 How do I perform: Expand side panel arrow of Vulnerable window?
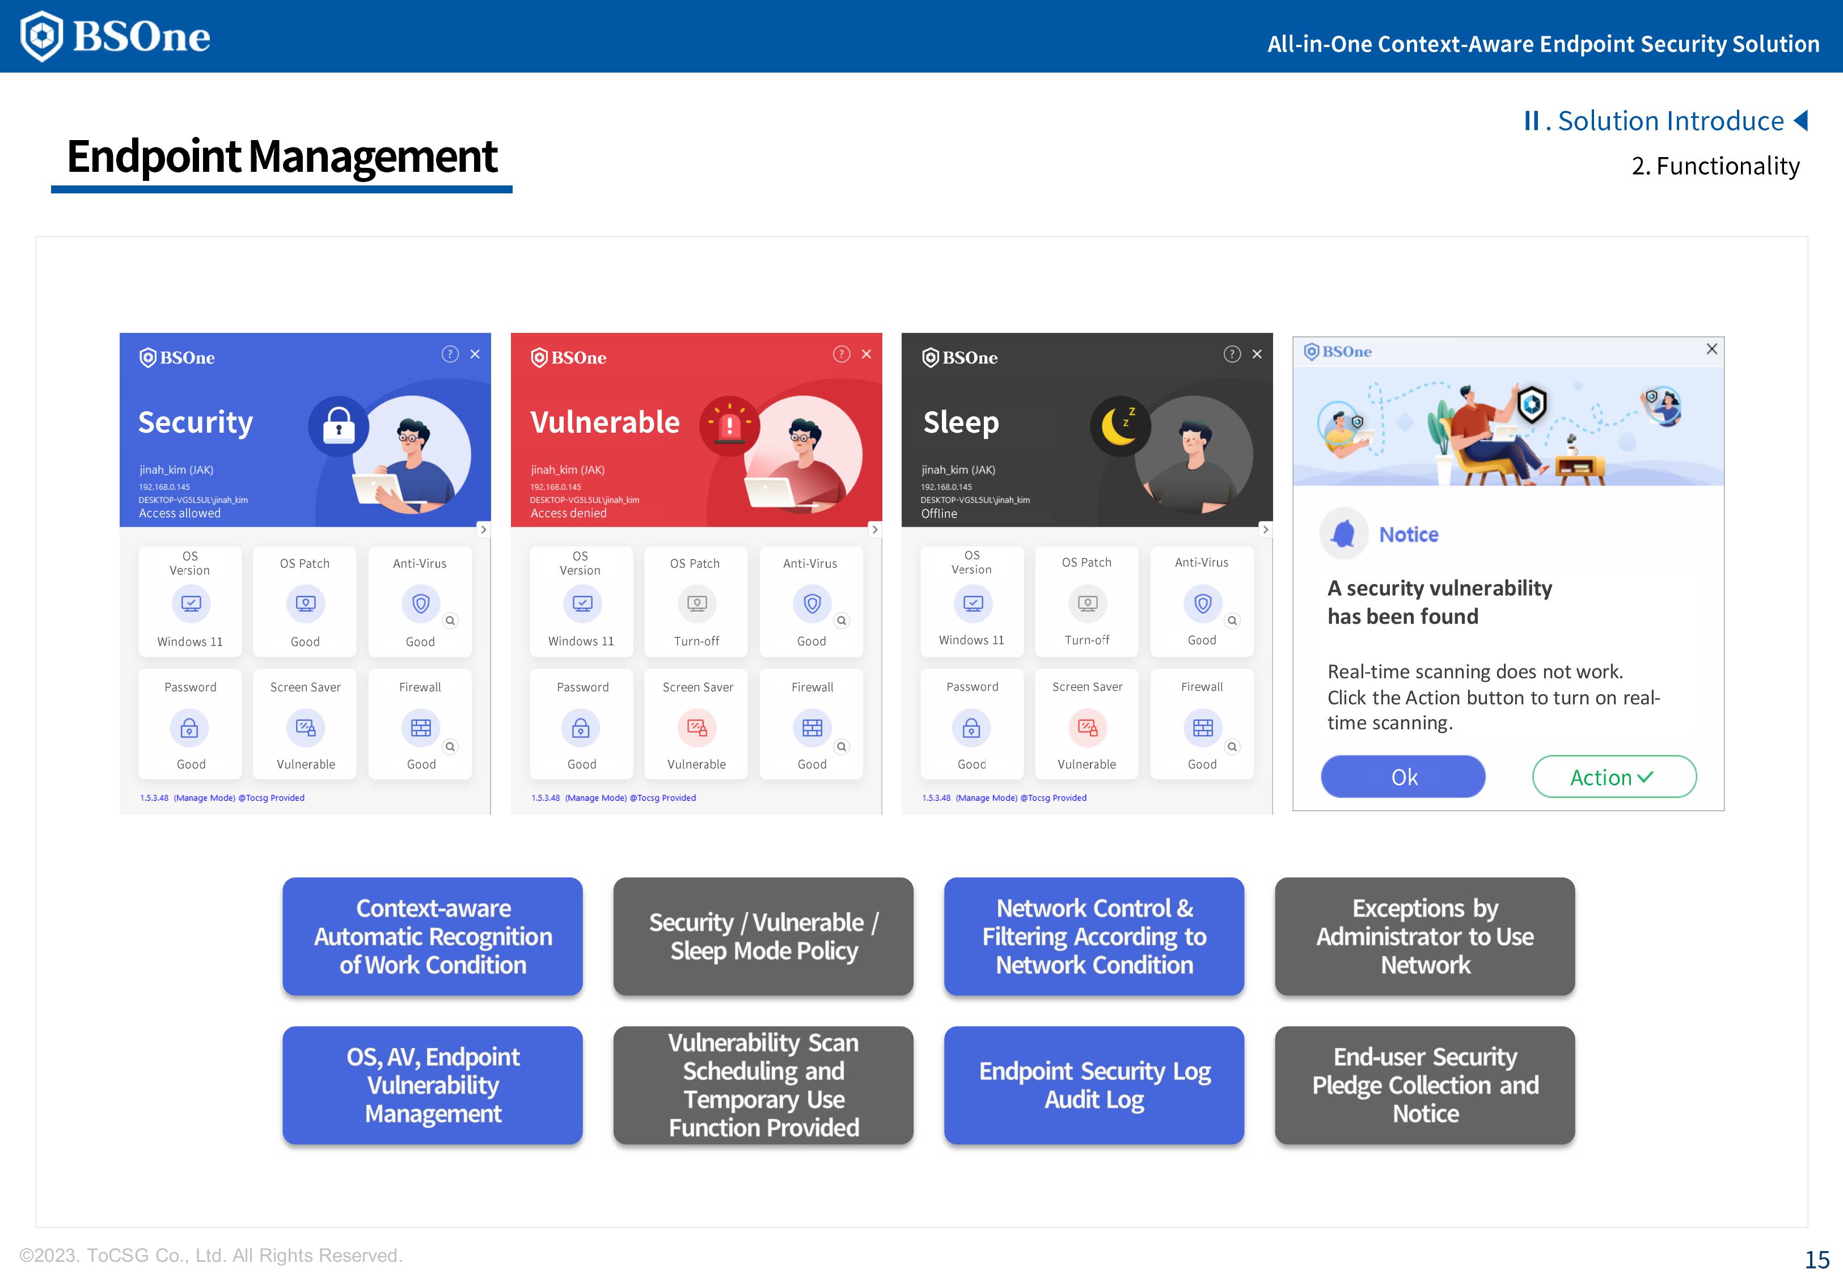point(874,529)
